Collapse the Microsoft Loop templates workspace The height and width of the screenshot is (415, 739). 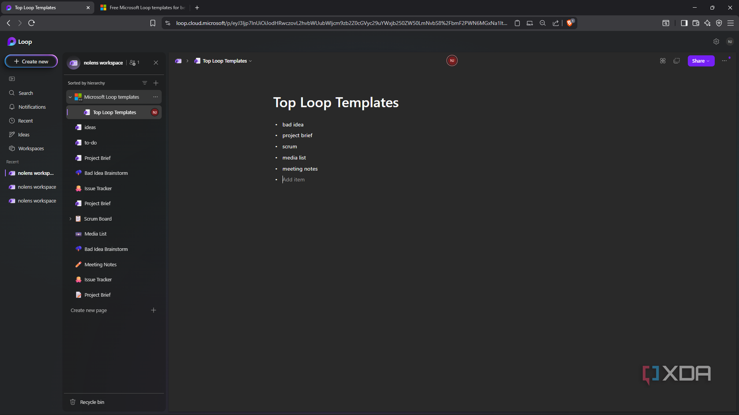click(x=70, y=97)
